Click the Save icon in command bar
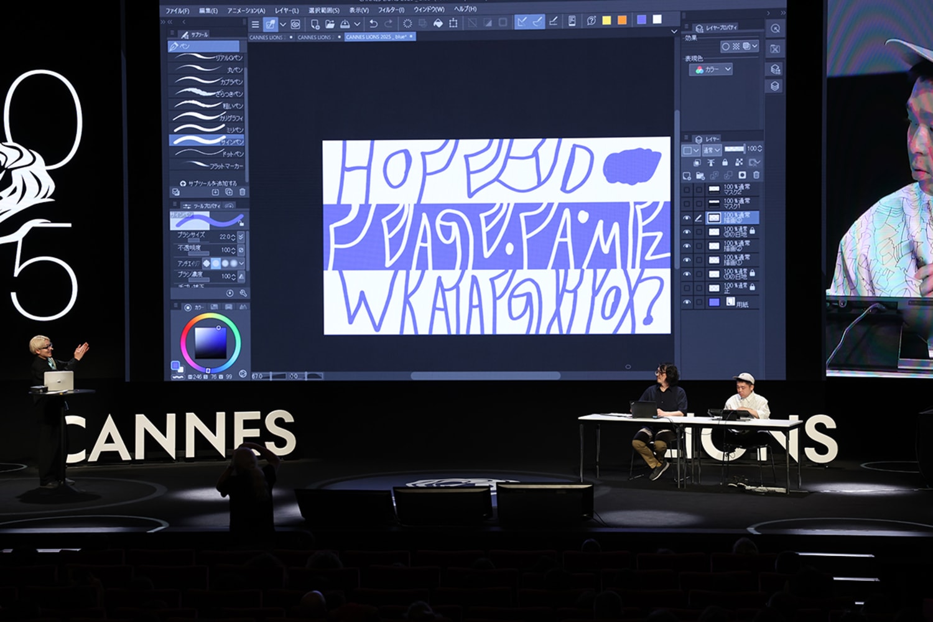Screen dimensions: 933x622 [x=345, y=24]
